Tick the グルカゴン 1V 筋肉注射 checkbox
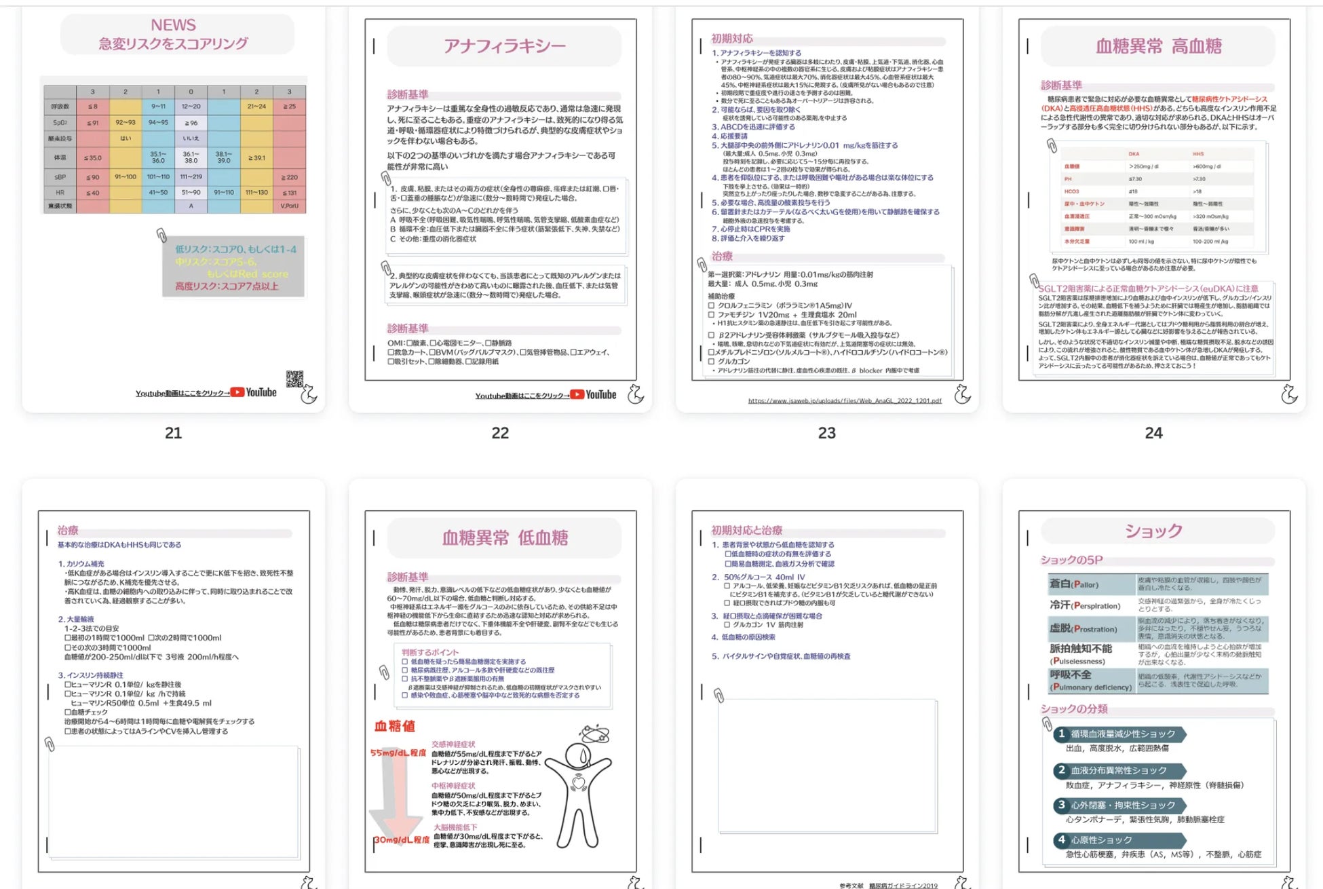Viewport: 1323px width, 889px height. click(x=727, y=624)
